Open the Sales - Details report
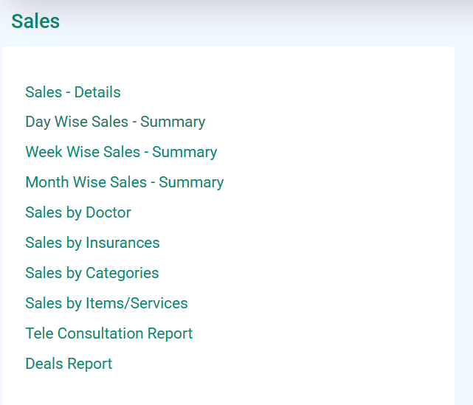Viewport: 473px width, 405px height. point(73,92)
